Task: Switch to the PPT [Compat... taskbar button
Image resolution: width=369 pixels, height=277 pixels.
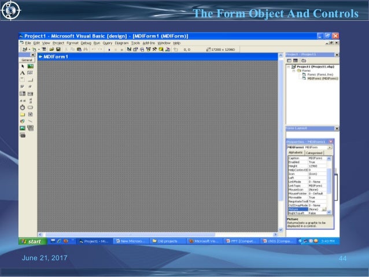Action: (241, 241)
